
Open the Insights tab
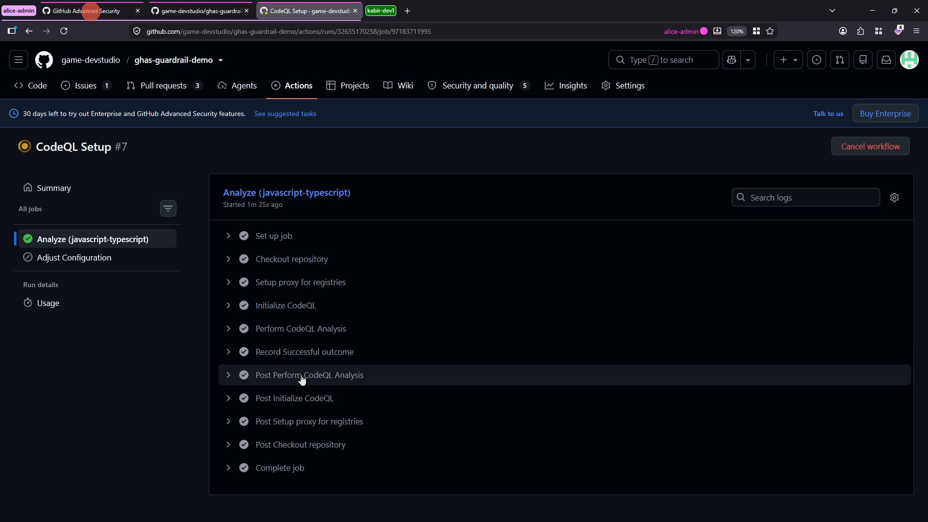point(565,86)
